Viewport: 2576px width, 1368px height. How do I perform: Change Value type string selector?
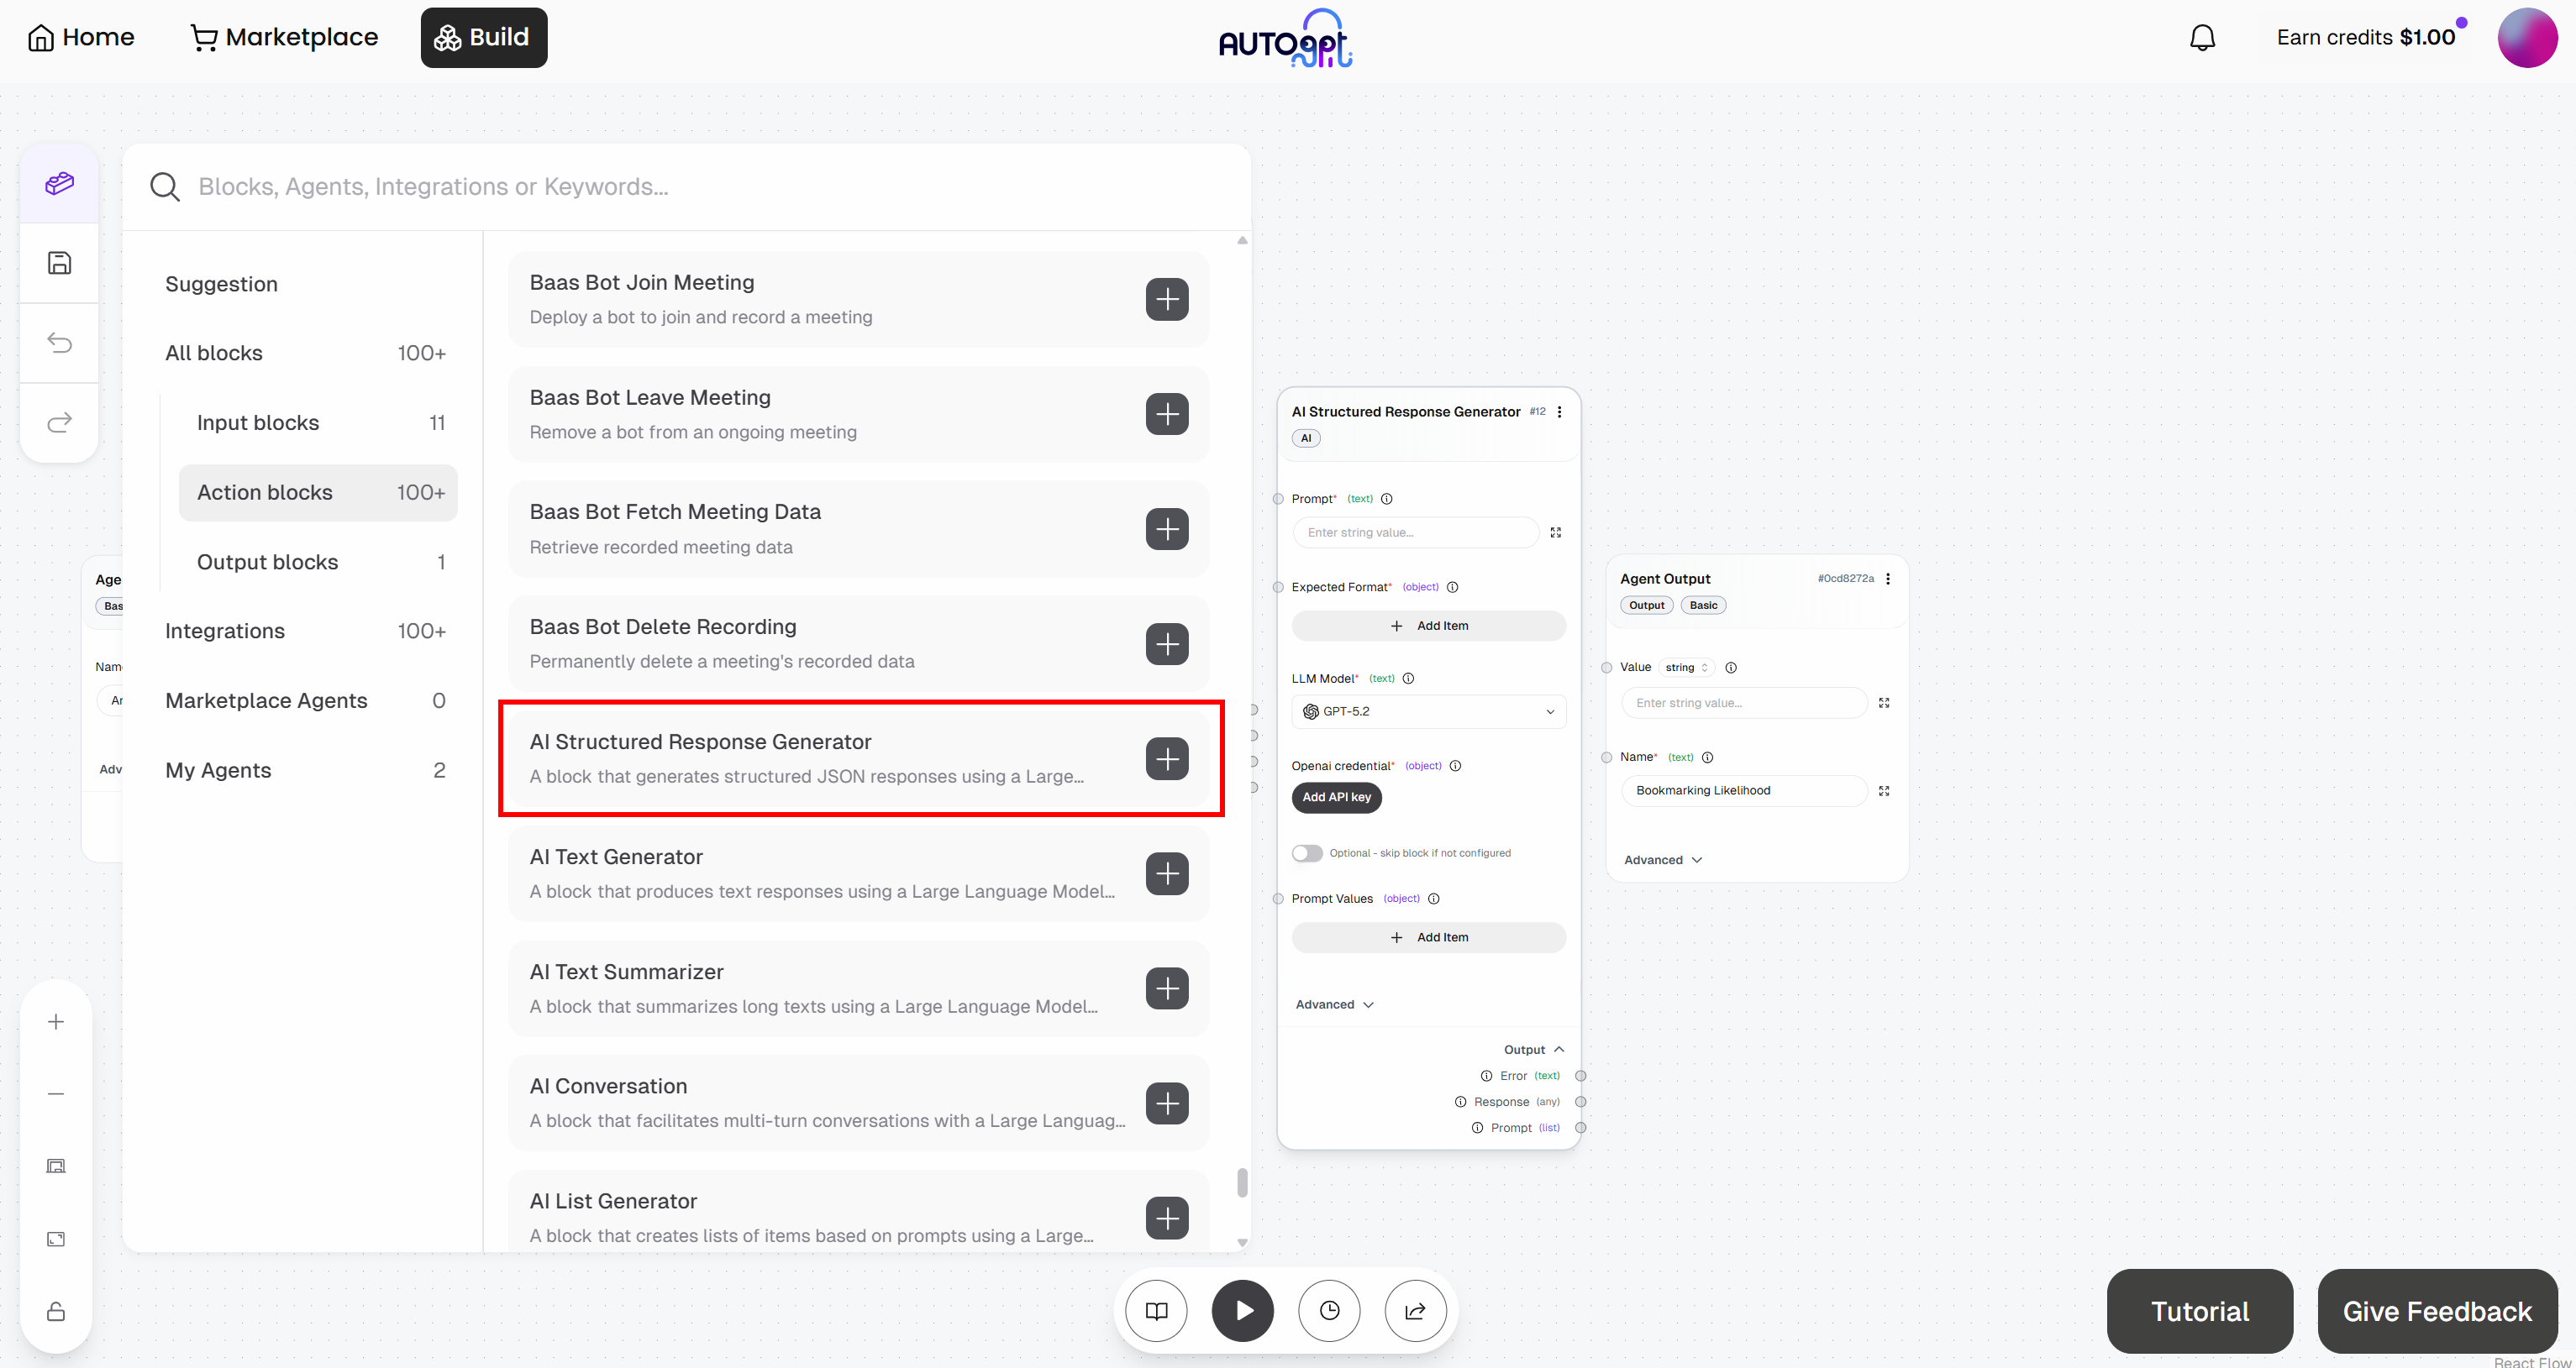coord(1685,668)
